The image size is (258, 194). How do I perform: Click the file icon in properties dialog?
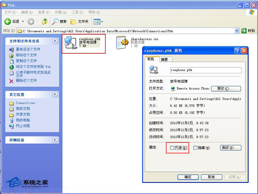click(x=154, y=70)
